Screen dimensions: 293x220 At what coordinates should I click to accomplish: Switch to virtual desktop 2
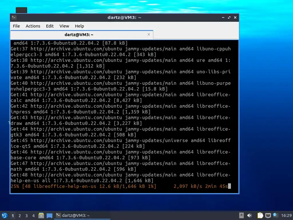[x=20, y=216]
